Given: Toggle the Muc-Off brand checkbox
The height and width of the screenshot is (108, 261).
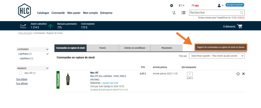Looking at the screenshot, I should click(x=20, y=73).
